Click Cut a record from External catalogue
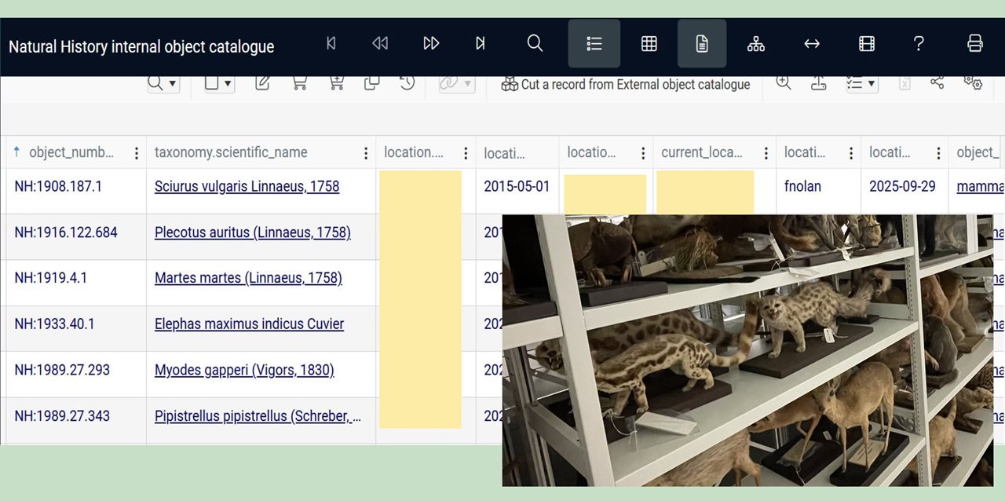The image size is (1005, 501). pyautogui.click(x=627, y=85)
